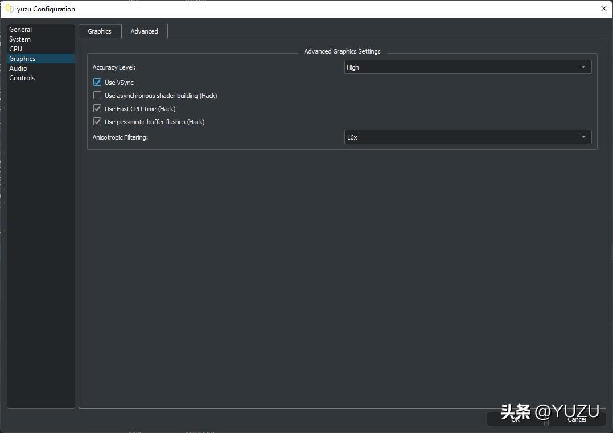Disable the Use VSync checkbox
613x433 pixels.
coord(97,83)
